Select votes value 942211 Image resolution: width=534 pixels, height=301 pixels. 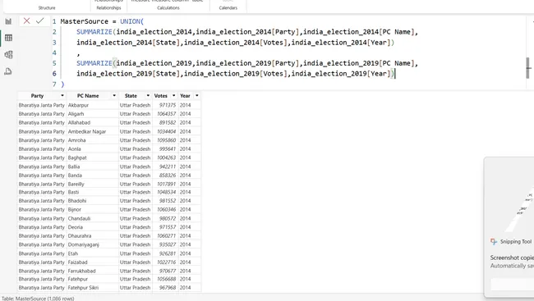tap(168, 166)
